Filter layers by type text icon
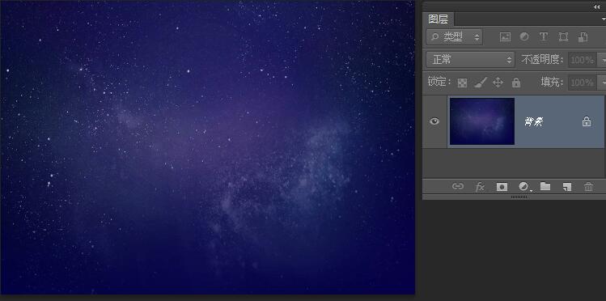Viewport: 606px width, 301px height. 544,36
